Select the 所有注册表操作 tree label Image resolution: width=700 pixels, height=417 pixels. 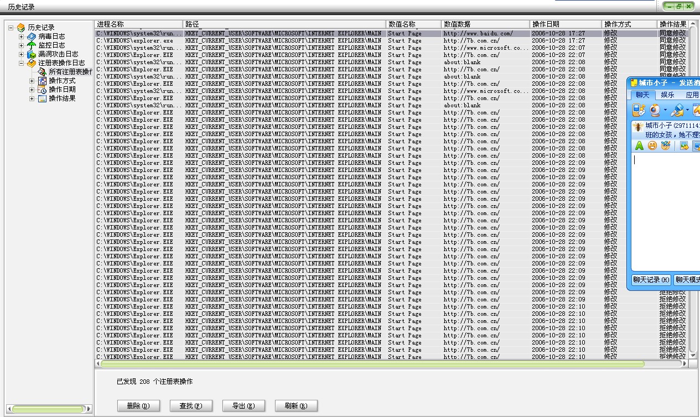click(x=70, y=72)
